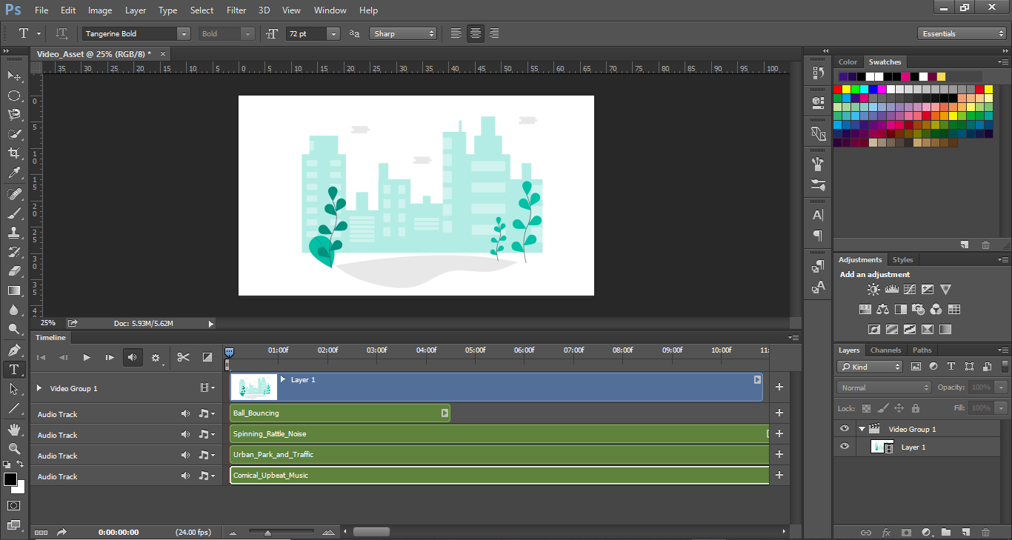Open the anti-aliasing Sharp dropdown
Viewport: 1012px width, 540px height.
(x=404, y=33)
